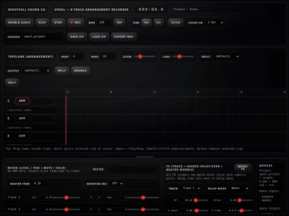Image resolution: width=289 pixels, height=216 pixels.
Task: Click Track 1 volume value pill
Action: pos(45,198)
